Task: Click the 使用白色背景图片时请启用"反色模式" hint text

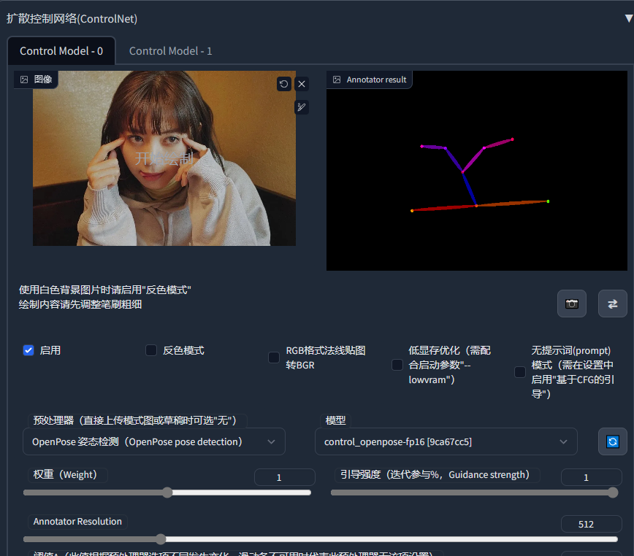Action: [x=104, y=290]
